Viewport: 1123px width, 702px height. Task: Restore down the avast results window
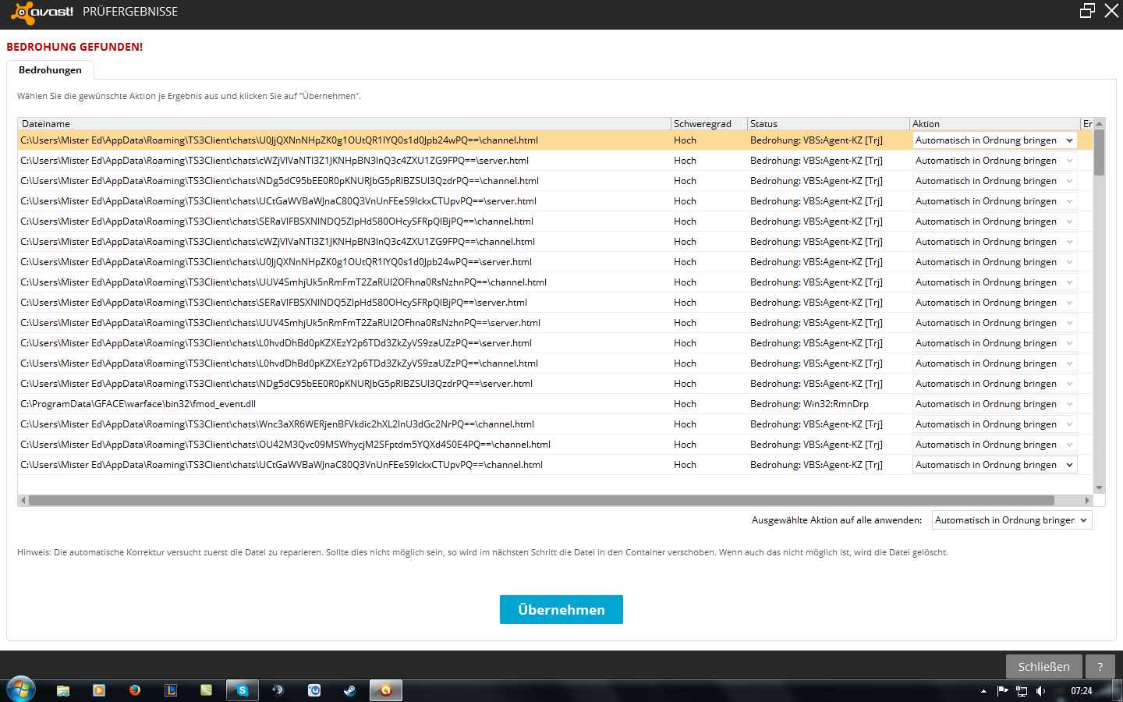pos(1087,11)
